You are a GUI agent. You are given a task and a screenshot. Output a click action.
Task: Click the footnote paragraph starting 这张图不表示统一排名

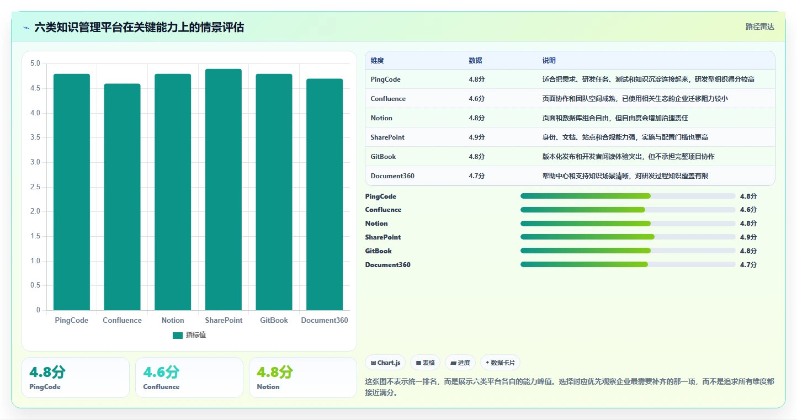pos(570,387)
